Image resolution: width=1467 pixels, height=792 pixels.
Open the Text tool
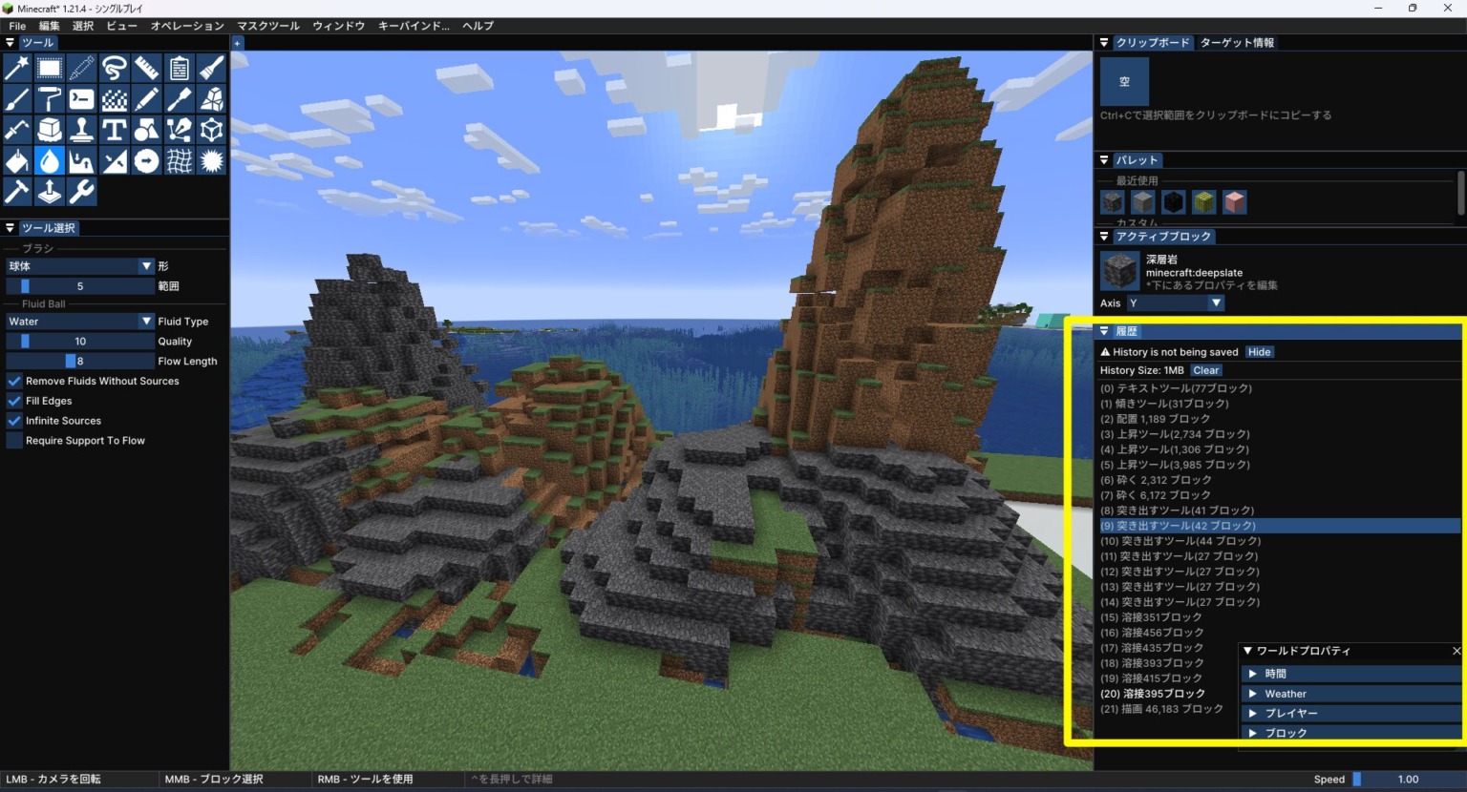tap(114, 130)
